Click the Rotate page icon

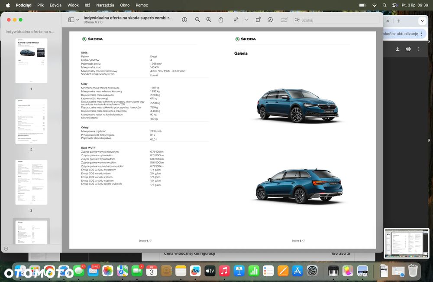(x=258, y=20)
